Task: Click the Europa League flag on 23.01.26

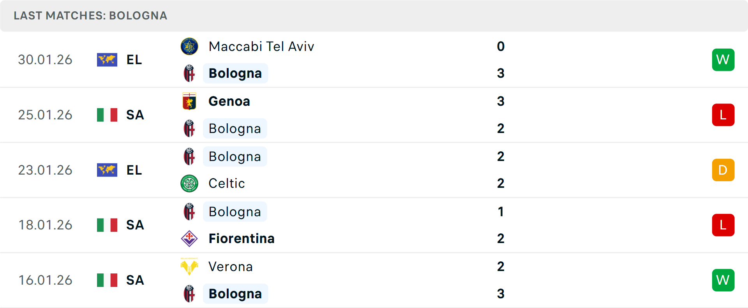Action: pos(107,170)
